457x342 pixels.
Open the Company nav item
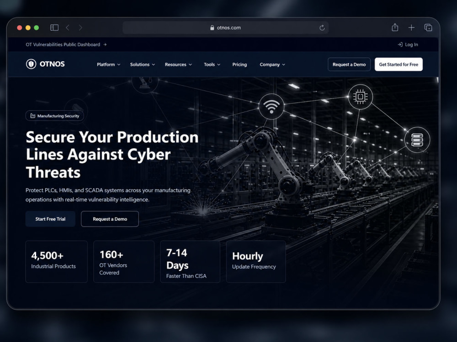pos(272,65)
